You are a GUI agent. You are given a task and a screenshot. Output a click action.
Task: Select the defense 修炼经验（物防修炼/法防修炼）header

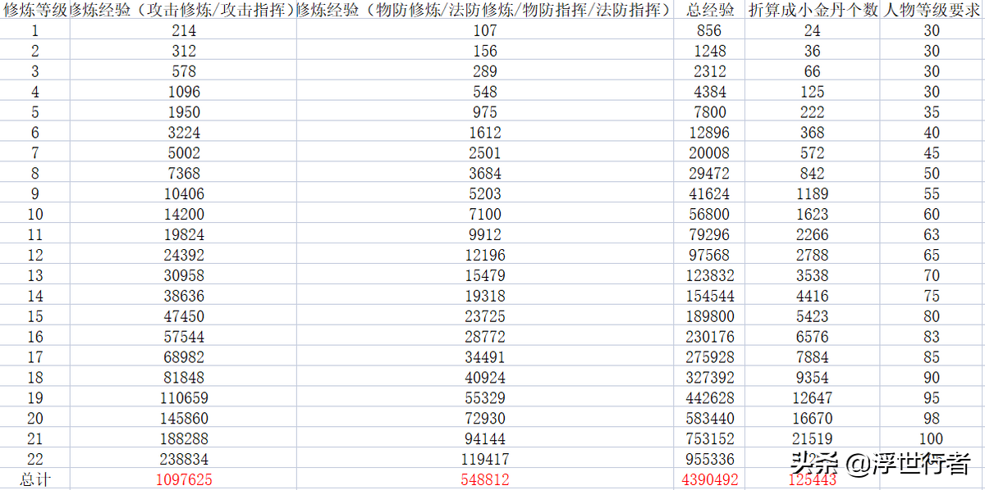click(x=484, y=11)
